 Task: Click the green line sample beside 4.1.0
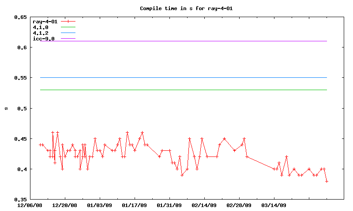coord(68,27)
